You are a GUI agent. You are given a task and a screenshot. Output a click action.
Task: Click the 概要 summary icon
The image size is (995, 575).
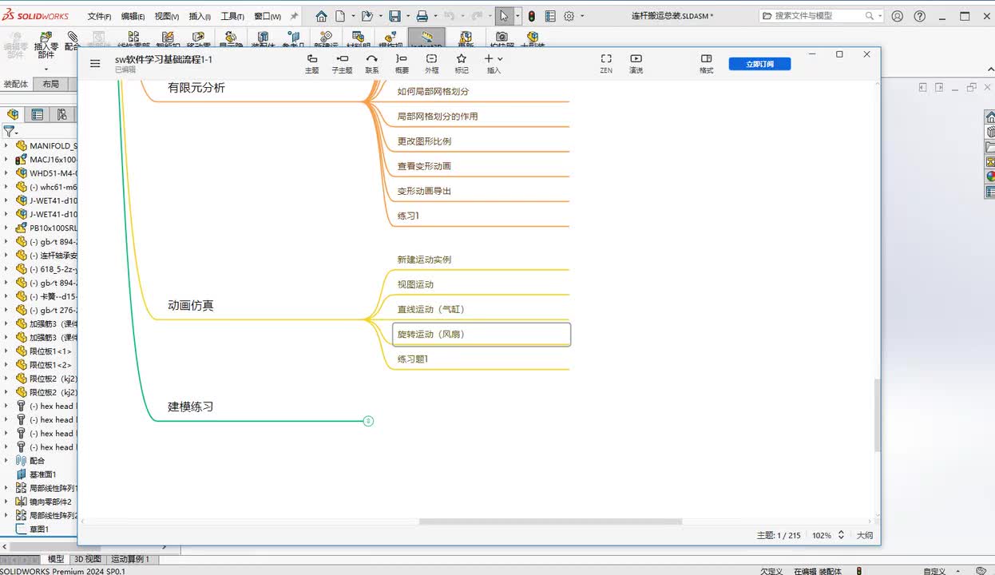coord(402,63)
